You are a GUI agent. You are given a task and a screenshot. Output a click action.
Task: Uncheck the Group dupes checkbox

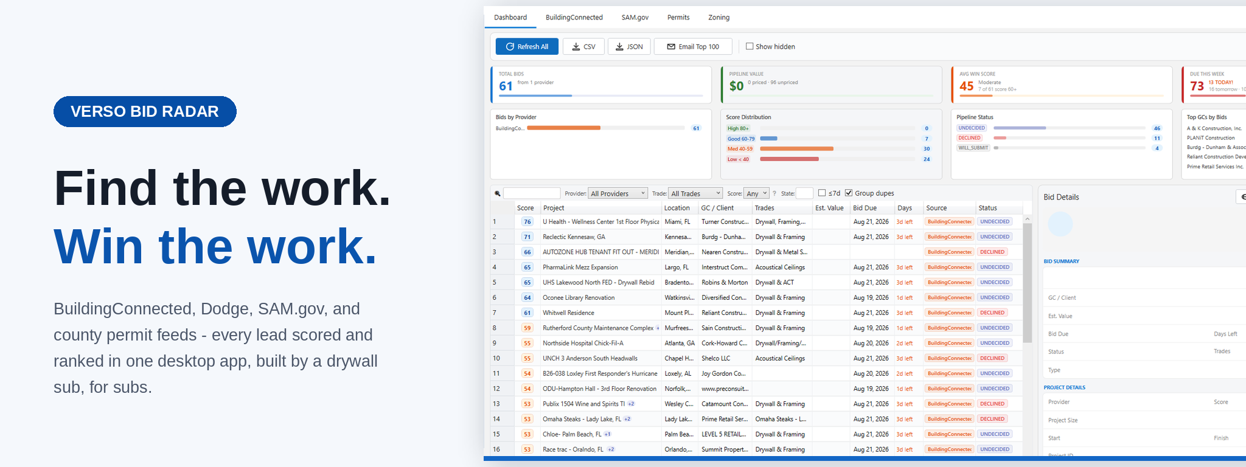pyautogui.click(x=849, y=193)
